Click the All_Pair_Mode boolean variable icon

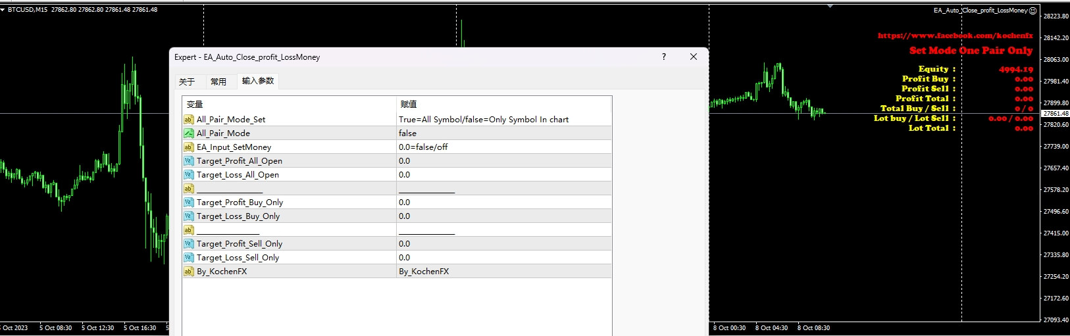pos(188,133)
